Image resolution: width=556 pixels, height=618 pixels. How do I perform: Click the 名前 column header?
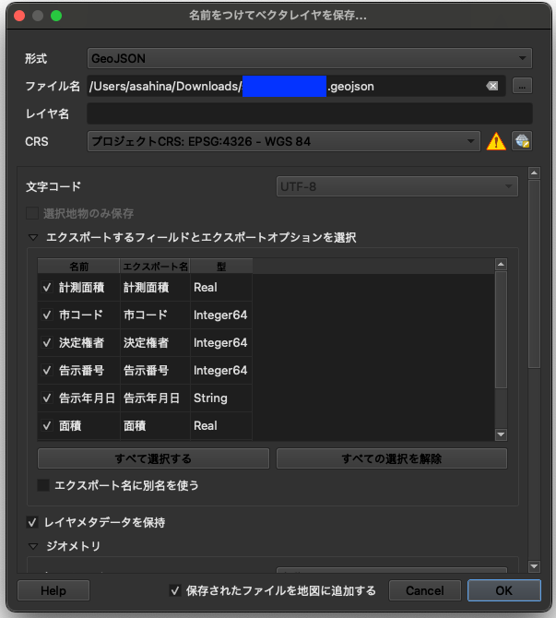point(78,267)
